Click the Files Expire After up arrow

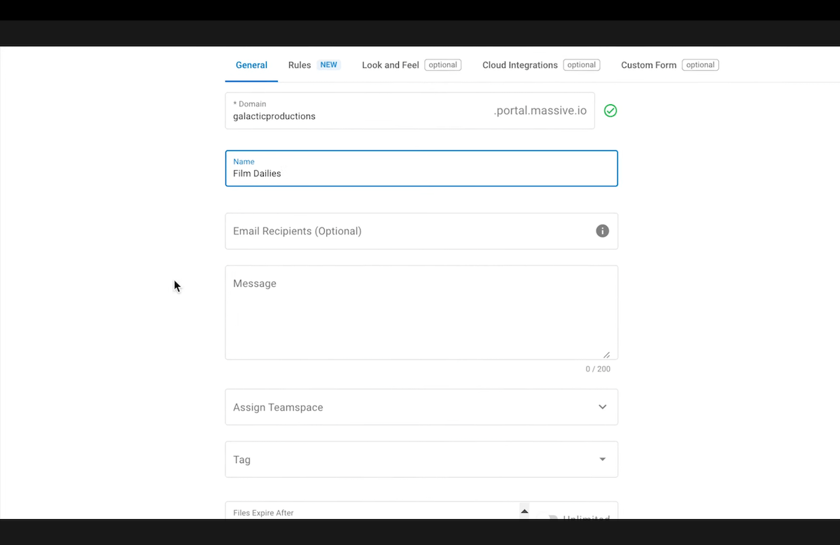pyautogui.click(x=524, y=511)
